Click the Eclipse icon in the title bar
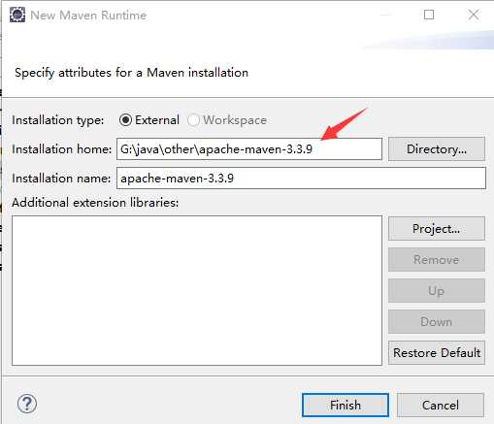 click(x=17, y=15)
